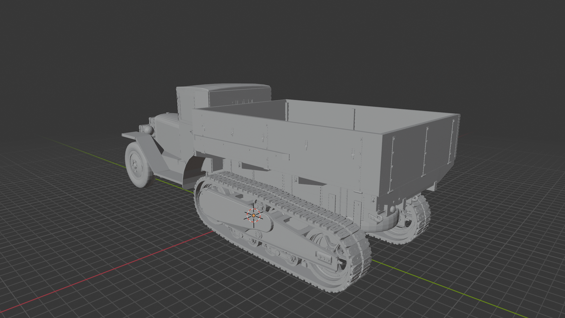Click the 3D cursor crosshair on the track
This screenshot has width=565, height=318.
tap(254, 216)
